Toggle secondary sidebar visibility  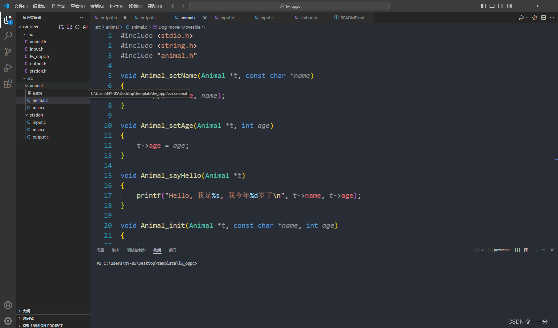(501, 6)
